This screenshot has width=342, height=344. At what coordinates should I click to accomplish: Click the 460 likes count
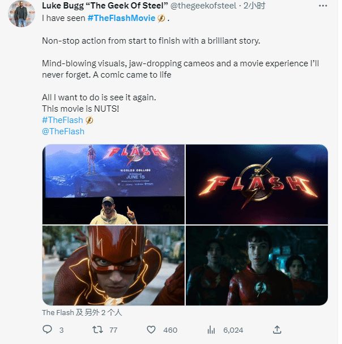(170, 330)
